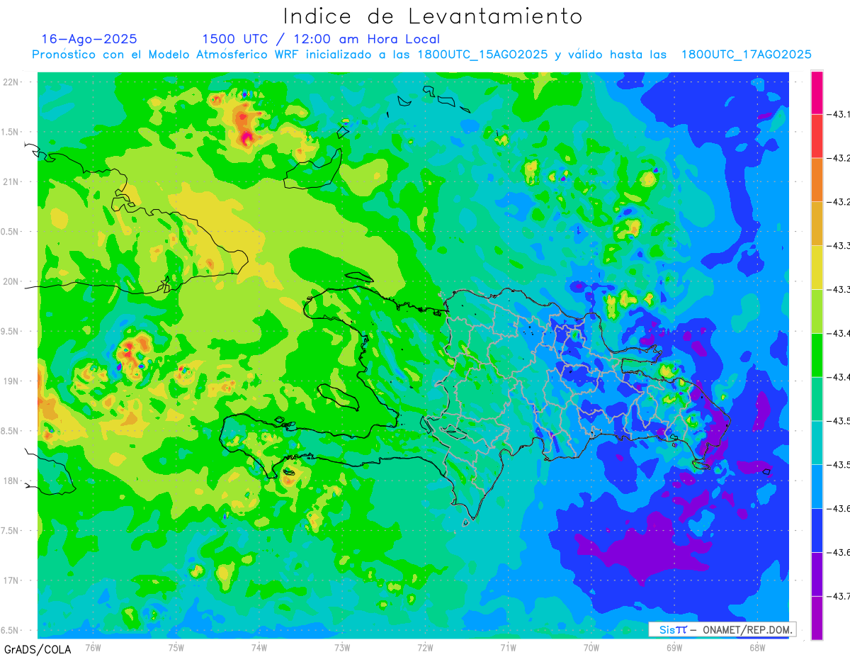Pick the bright green swatch on the color bar

(817, 355)
